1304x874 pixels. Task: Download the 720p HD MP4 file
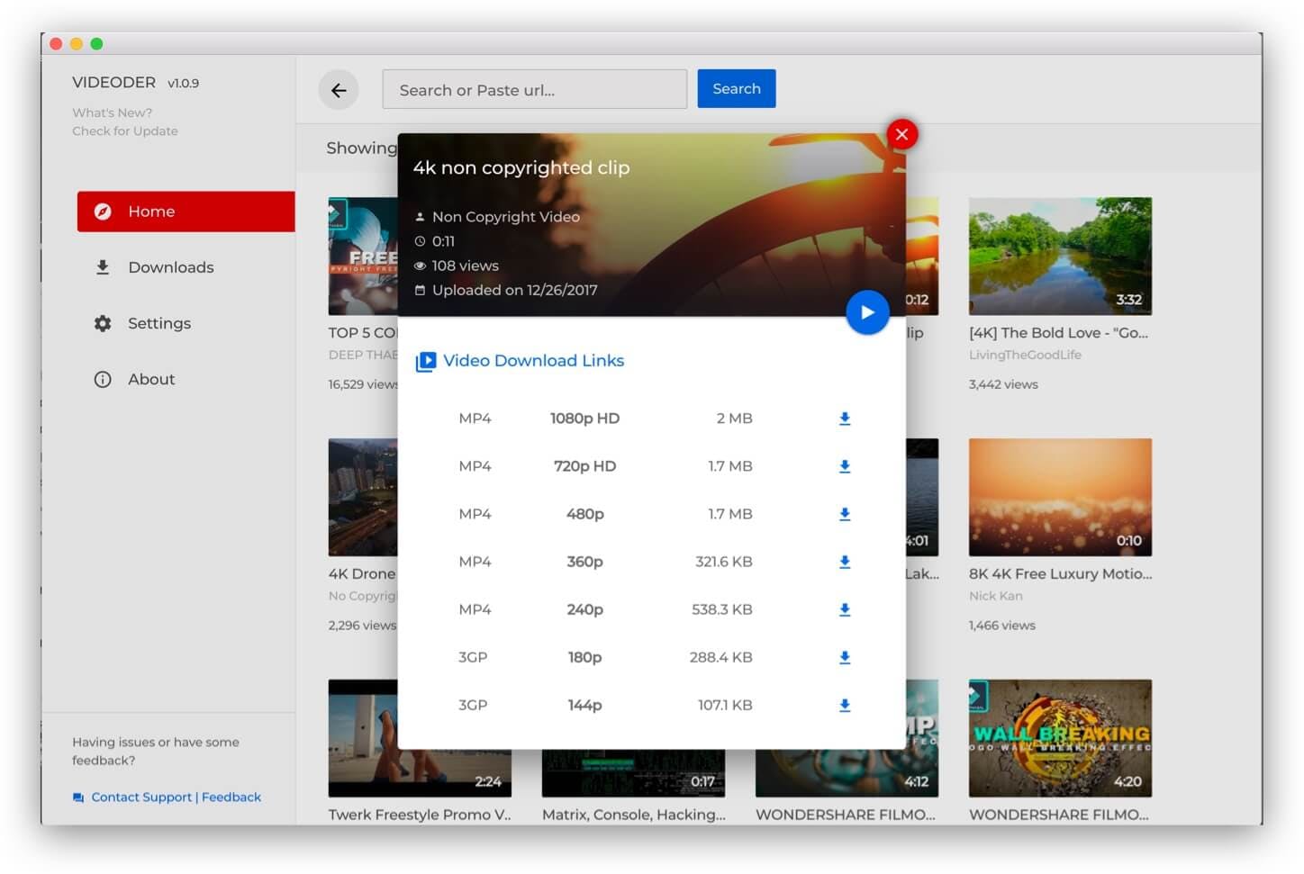pos(845,466)
